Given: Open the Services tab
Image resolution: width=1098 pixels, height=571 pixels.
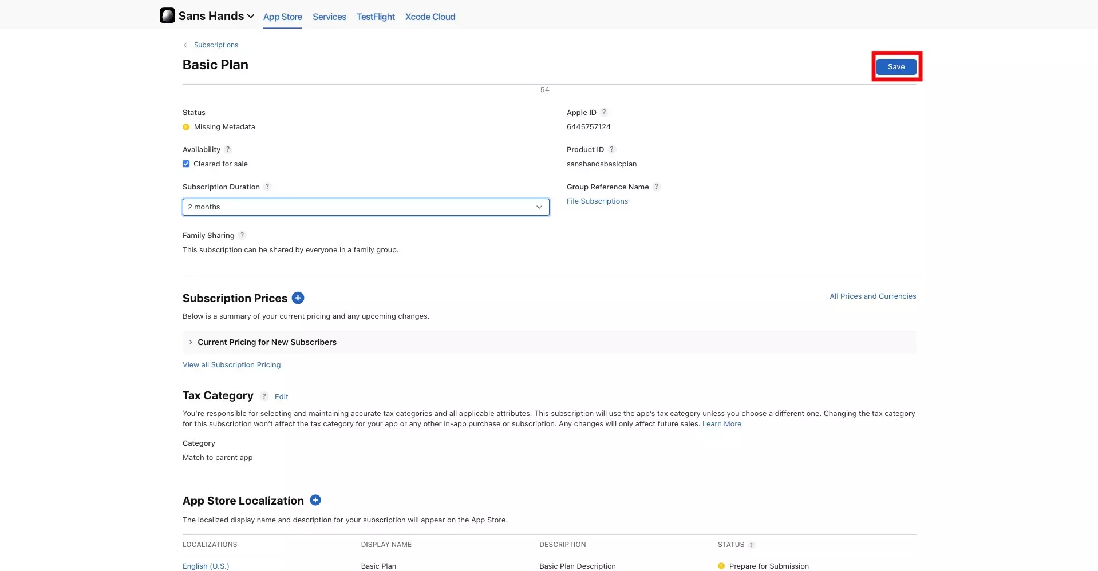Looking at the screenshot, I should coord(329,17).
